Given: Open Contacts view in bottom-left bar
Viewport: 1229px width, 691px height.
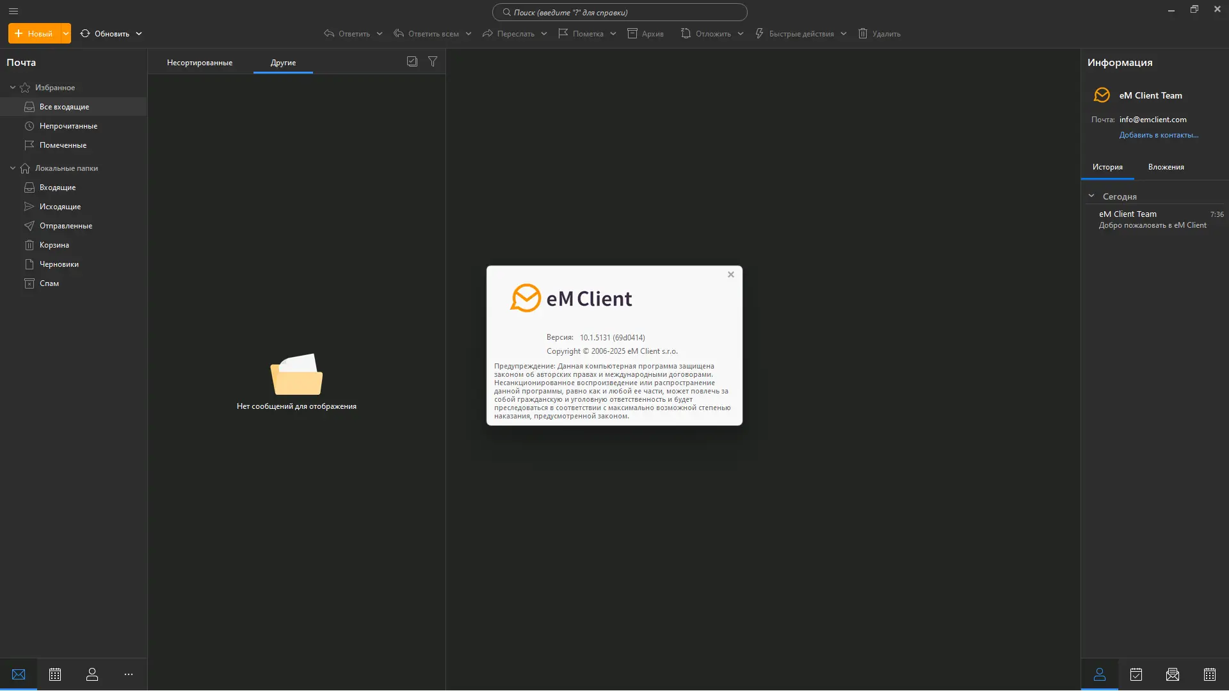Looking at the screenshot, I should (x=92, y=674).
